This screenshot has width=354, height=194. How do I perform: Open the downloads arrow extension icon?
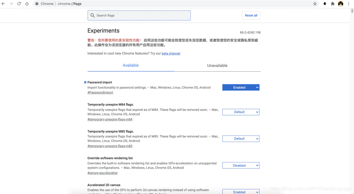325,4
